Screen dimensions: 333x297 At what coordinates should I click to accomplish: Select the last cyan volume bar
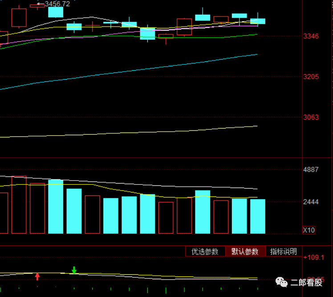tap(258, 217)
